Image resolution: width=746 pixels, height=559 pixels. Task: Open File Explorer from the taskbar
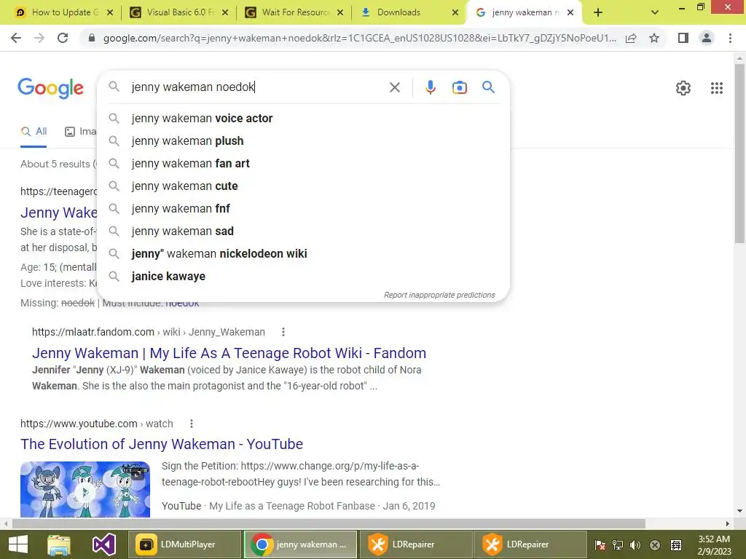59,544
